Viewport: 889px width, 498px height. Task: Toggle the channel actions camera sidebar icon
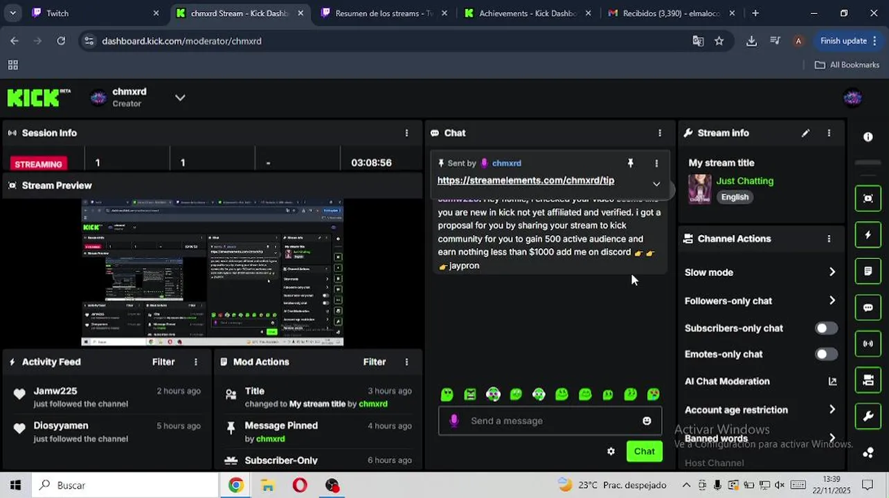pos(868,380)
